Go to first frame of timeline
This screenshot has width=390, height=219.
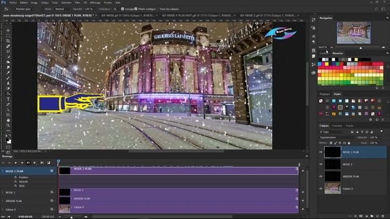[x=3, y=163]
